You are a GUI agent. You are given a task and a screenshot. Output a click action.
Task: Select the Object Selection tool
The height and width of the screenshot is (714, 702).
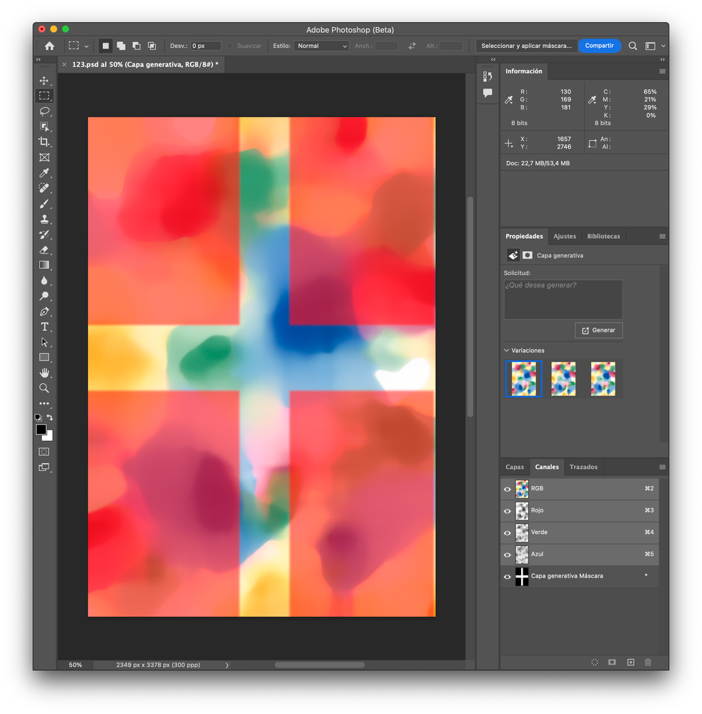click(44, 127)
